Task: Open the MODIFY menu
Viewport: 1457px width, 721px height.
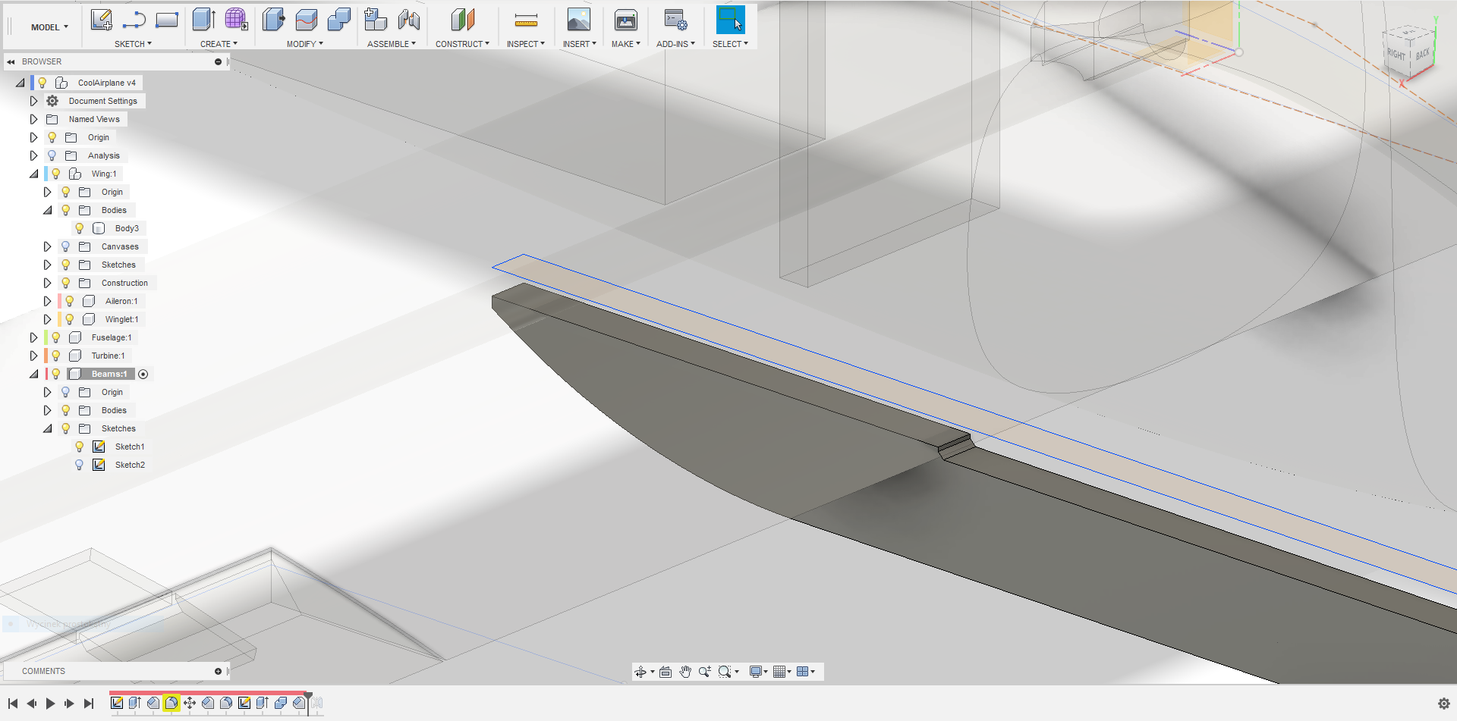Action: click(x=305, y=44)
